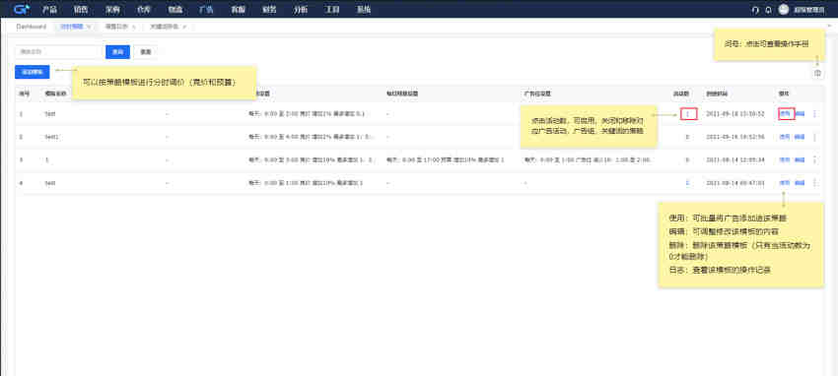The width and height of the screenshot is (838, 376).
Task: Open the 客服 menu
Action: (238, 9)
